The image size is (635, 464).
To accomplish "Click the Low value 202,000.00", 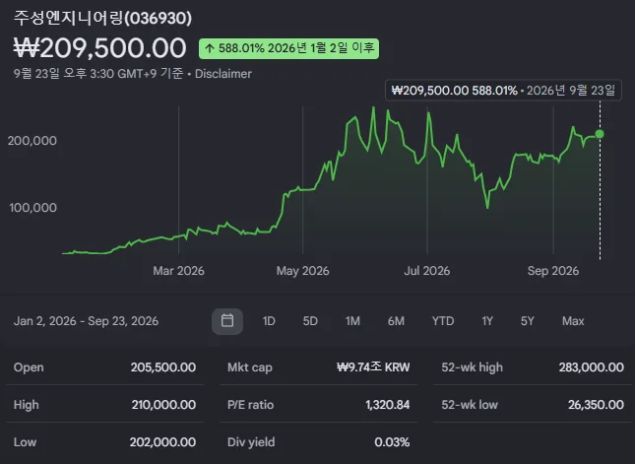I will click(162, 441).
